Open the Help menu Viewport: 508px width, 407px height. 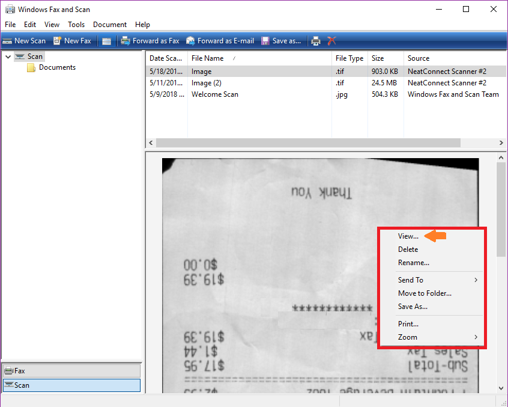pos(142,25)
